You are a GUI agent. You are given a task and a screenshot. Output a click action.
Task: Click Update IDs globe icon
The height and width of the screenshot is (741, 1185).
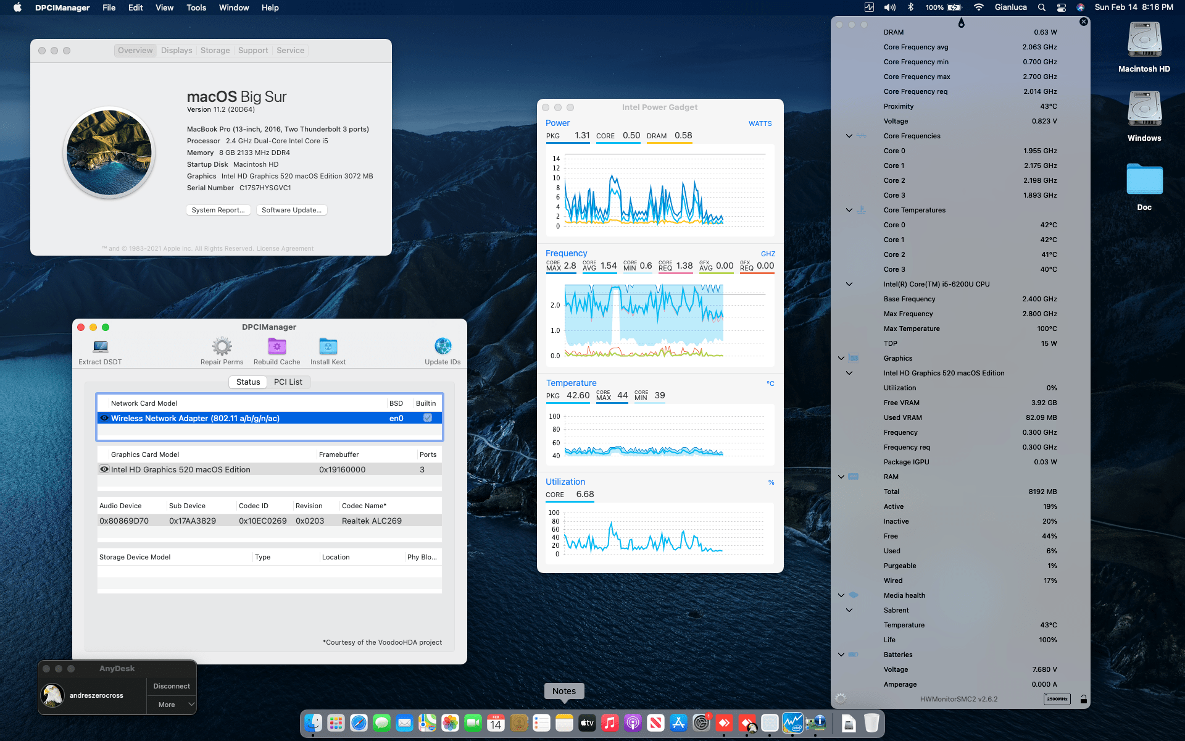pyautogui.click(x=443, y=346)
